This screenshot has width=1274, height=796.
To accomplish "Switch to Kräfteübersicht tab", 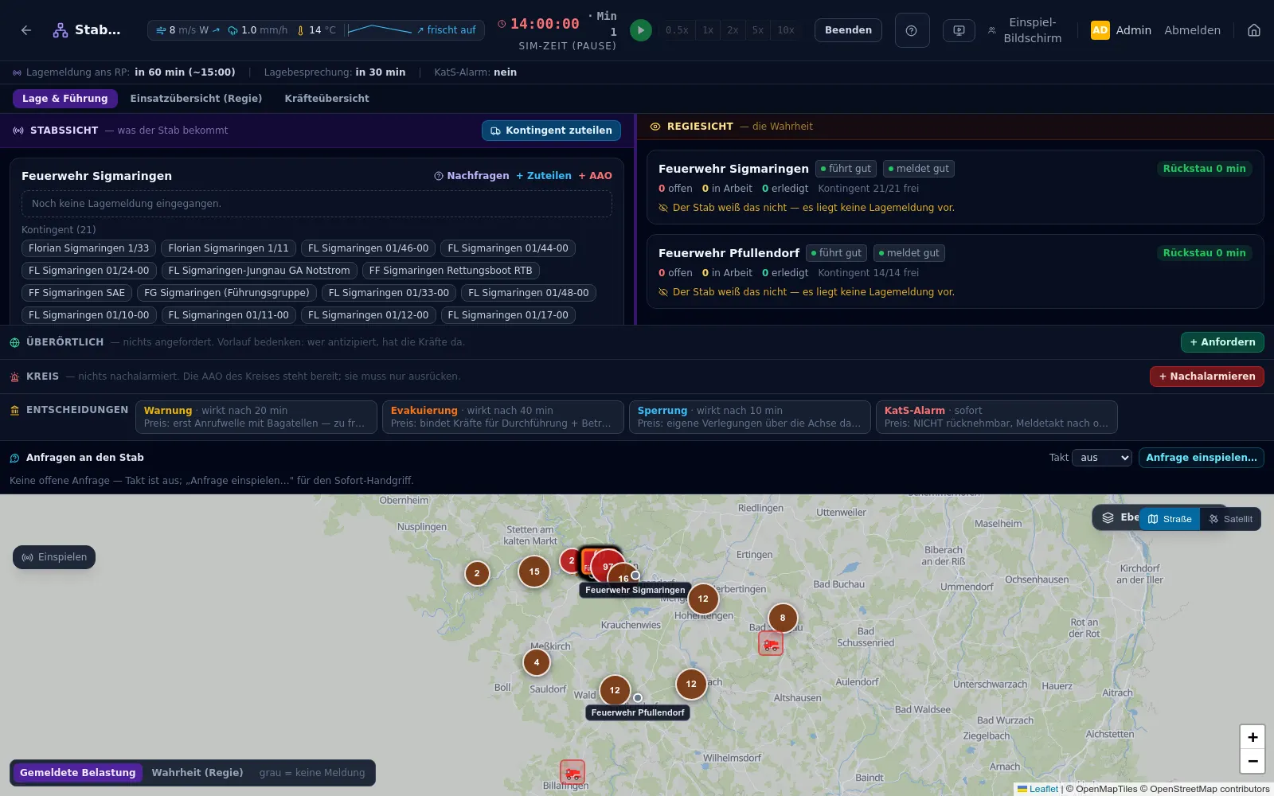I will [327, 99].
